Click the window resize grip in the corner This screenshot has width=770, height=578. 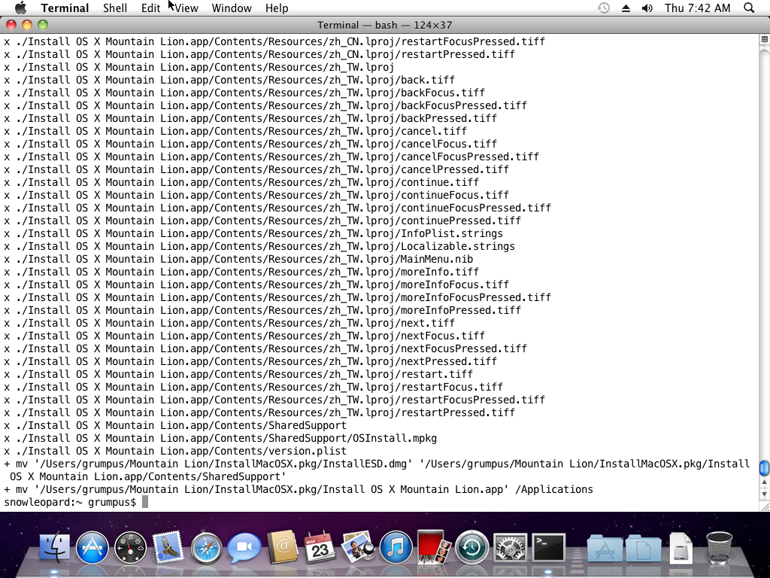(764, 507)
